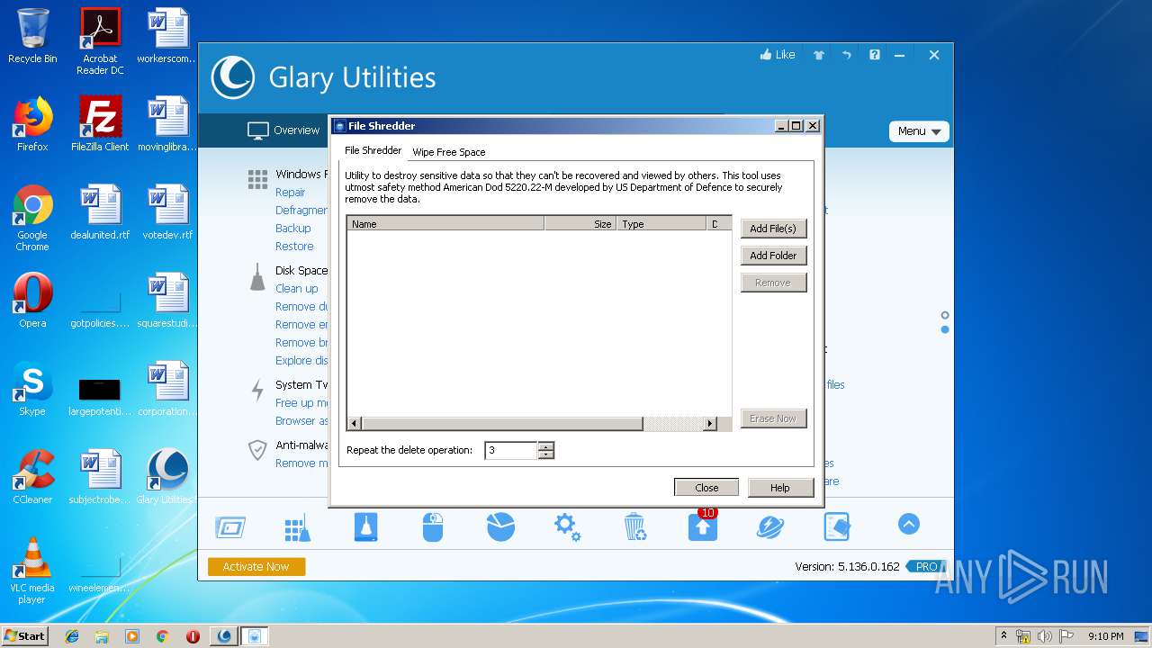Screen dimensions: 1152x648
Task: Click the horizontal scrollbar left arrow
Action: [x=355, y=424]
